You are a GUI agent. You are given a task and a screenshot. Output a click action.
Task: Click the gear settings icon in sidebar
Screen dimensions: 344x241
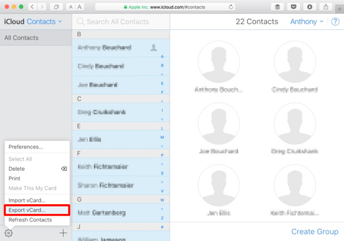pyautogui.click(x=9, y=233)
